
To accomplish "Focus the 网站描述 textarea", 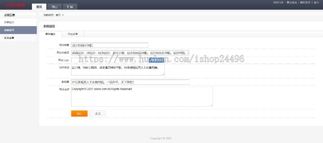I will [118, 70].
